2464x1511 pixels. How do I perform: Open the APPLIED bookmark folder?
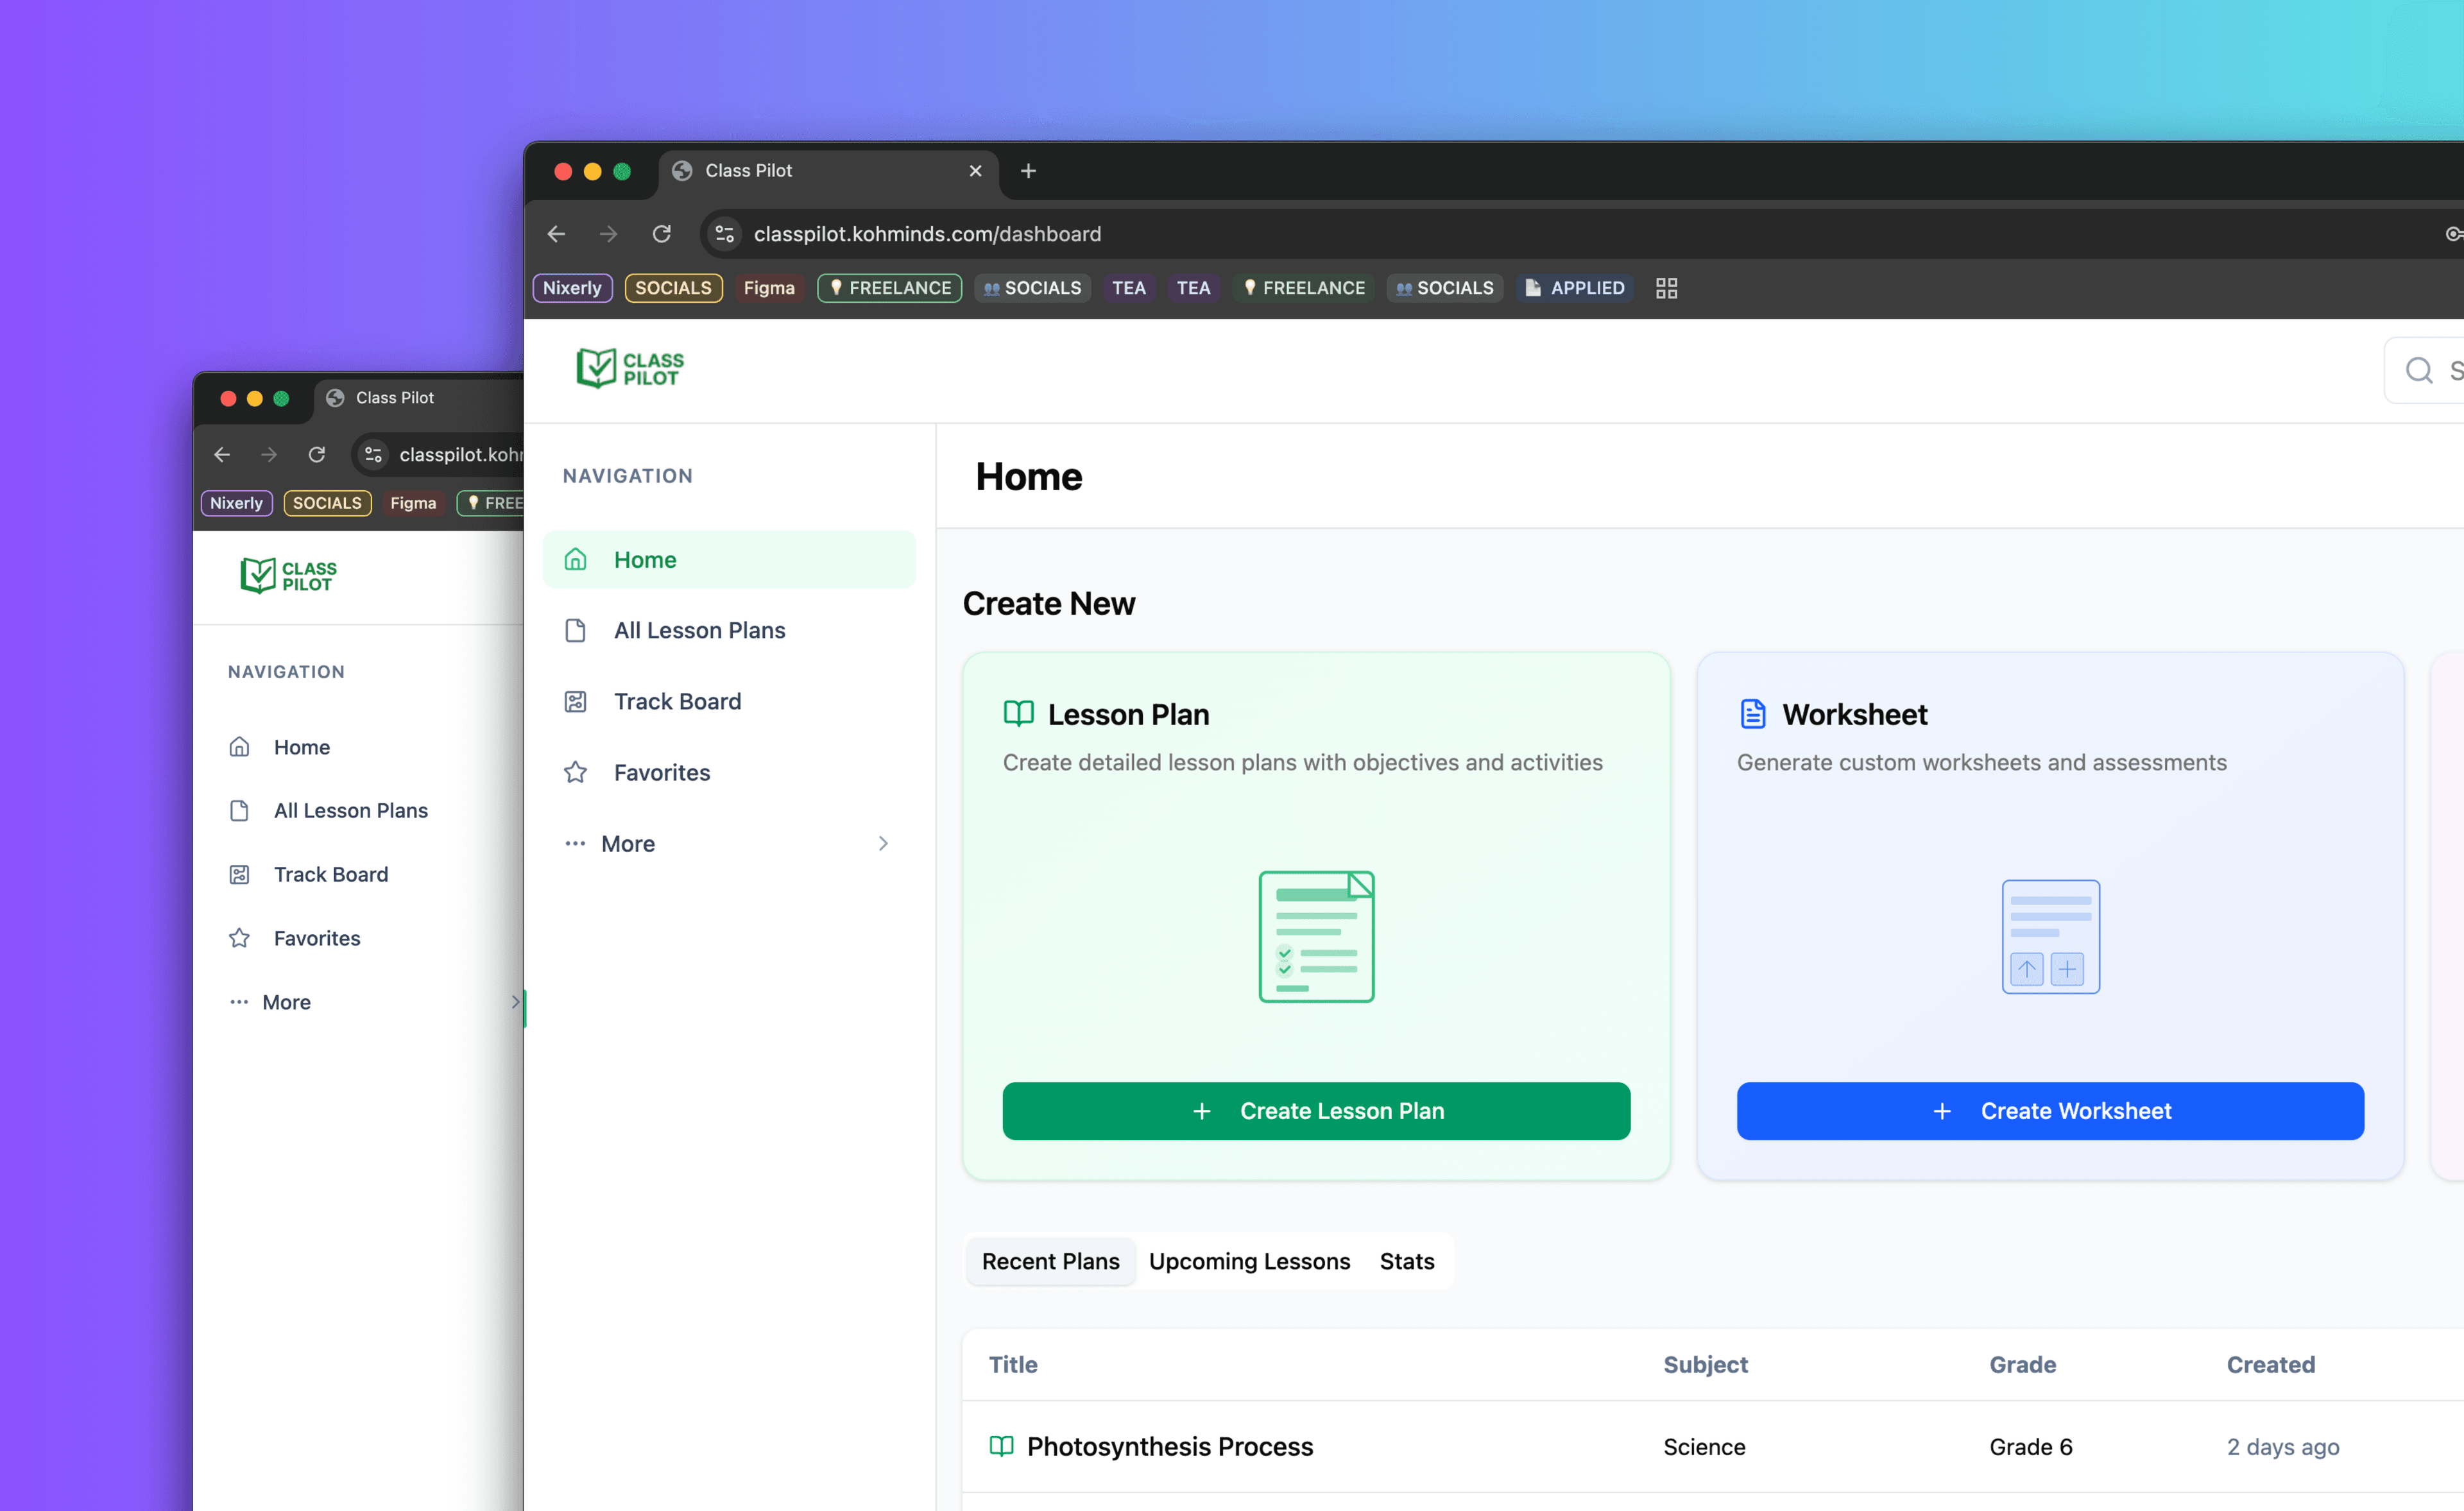(x=1576, y=288)
